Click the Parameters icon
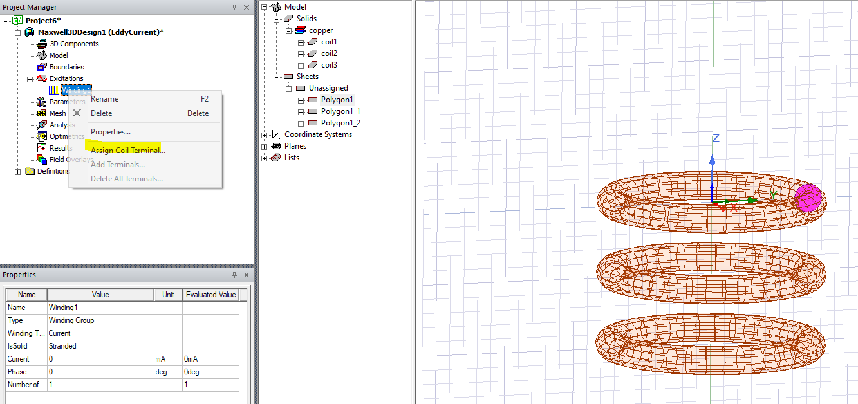 point(42,102)
